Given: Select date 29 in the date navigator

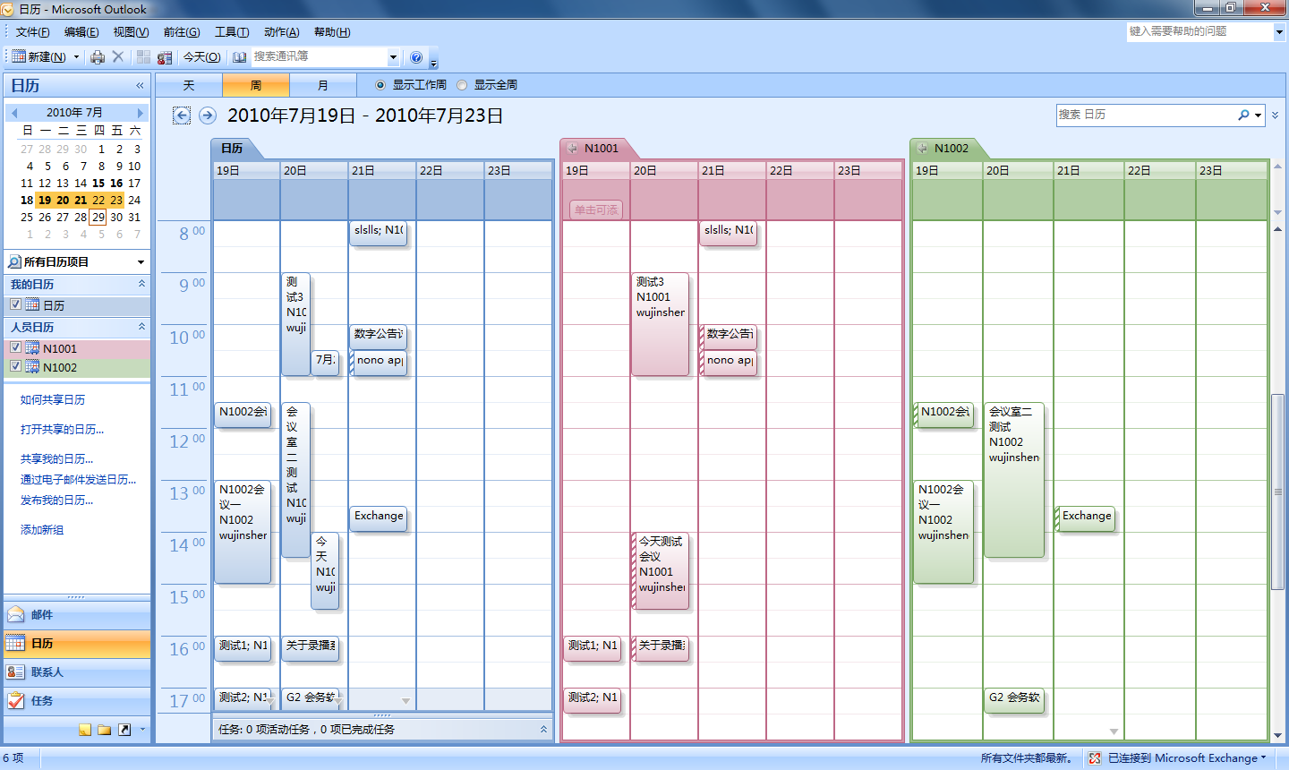Looking at the screenshot, I should coord(98,218).
